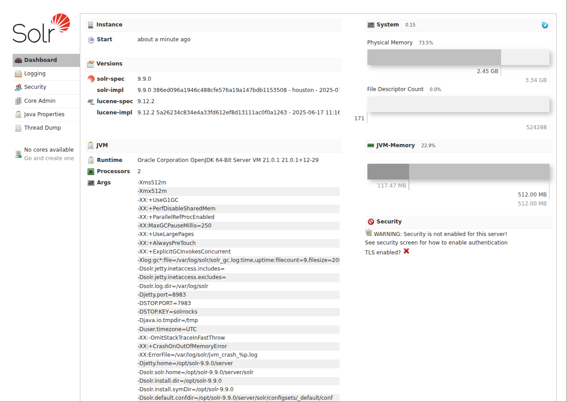
Task: Click the Runtime icon
Action: [x=91, y=160]
